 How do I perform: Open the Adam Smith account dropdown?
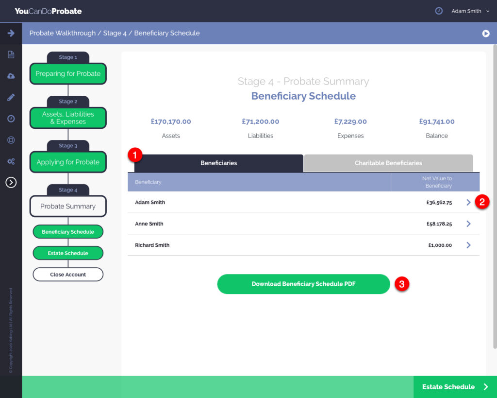[x=470, y=11]
